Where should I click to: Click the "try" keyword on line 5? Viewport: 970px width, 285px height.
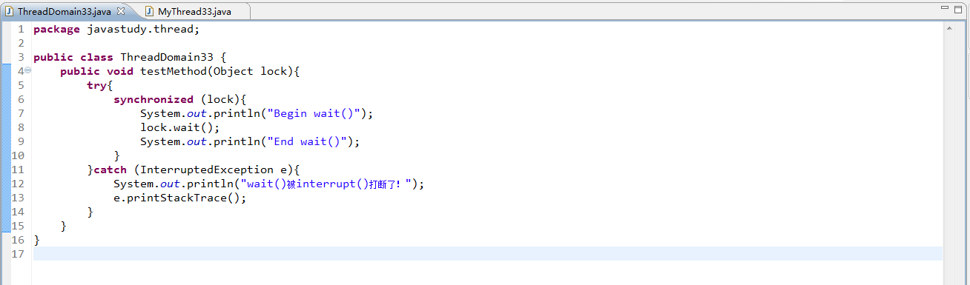(x=96, y=85)
